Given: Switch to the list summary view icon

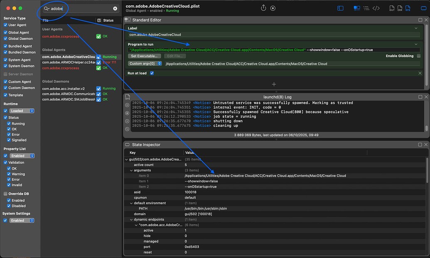Looking at the screenshot, I should point(366,7).
